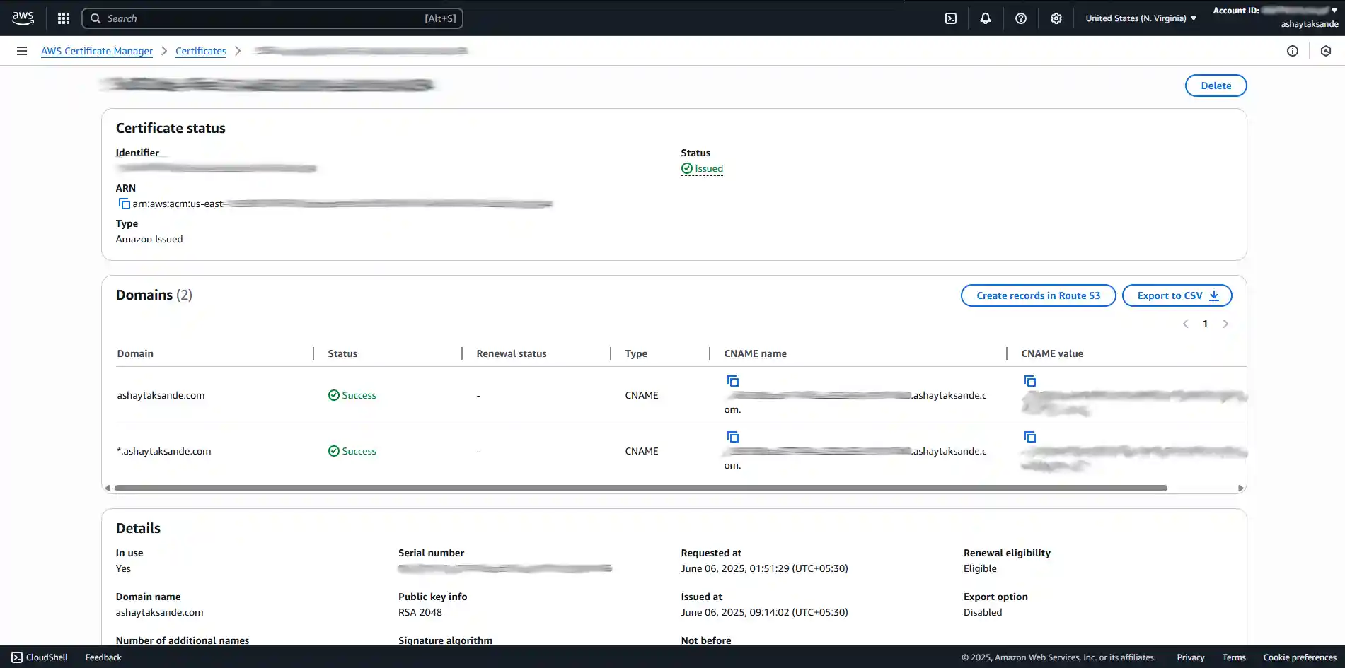Open the help question mark menu
The image size is (1345, 668).
(1021, 18)
